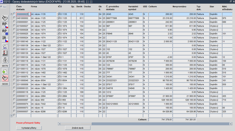235x131 pixels.
Task: Click č. prvotního dokladu F8946
Action: 117,34
